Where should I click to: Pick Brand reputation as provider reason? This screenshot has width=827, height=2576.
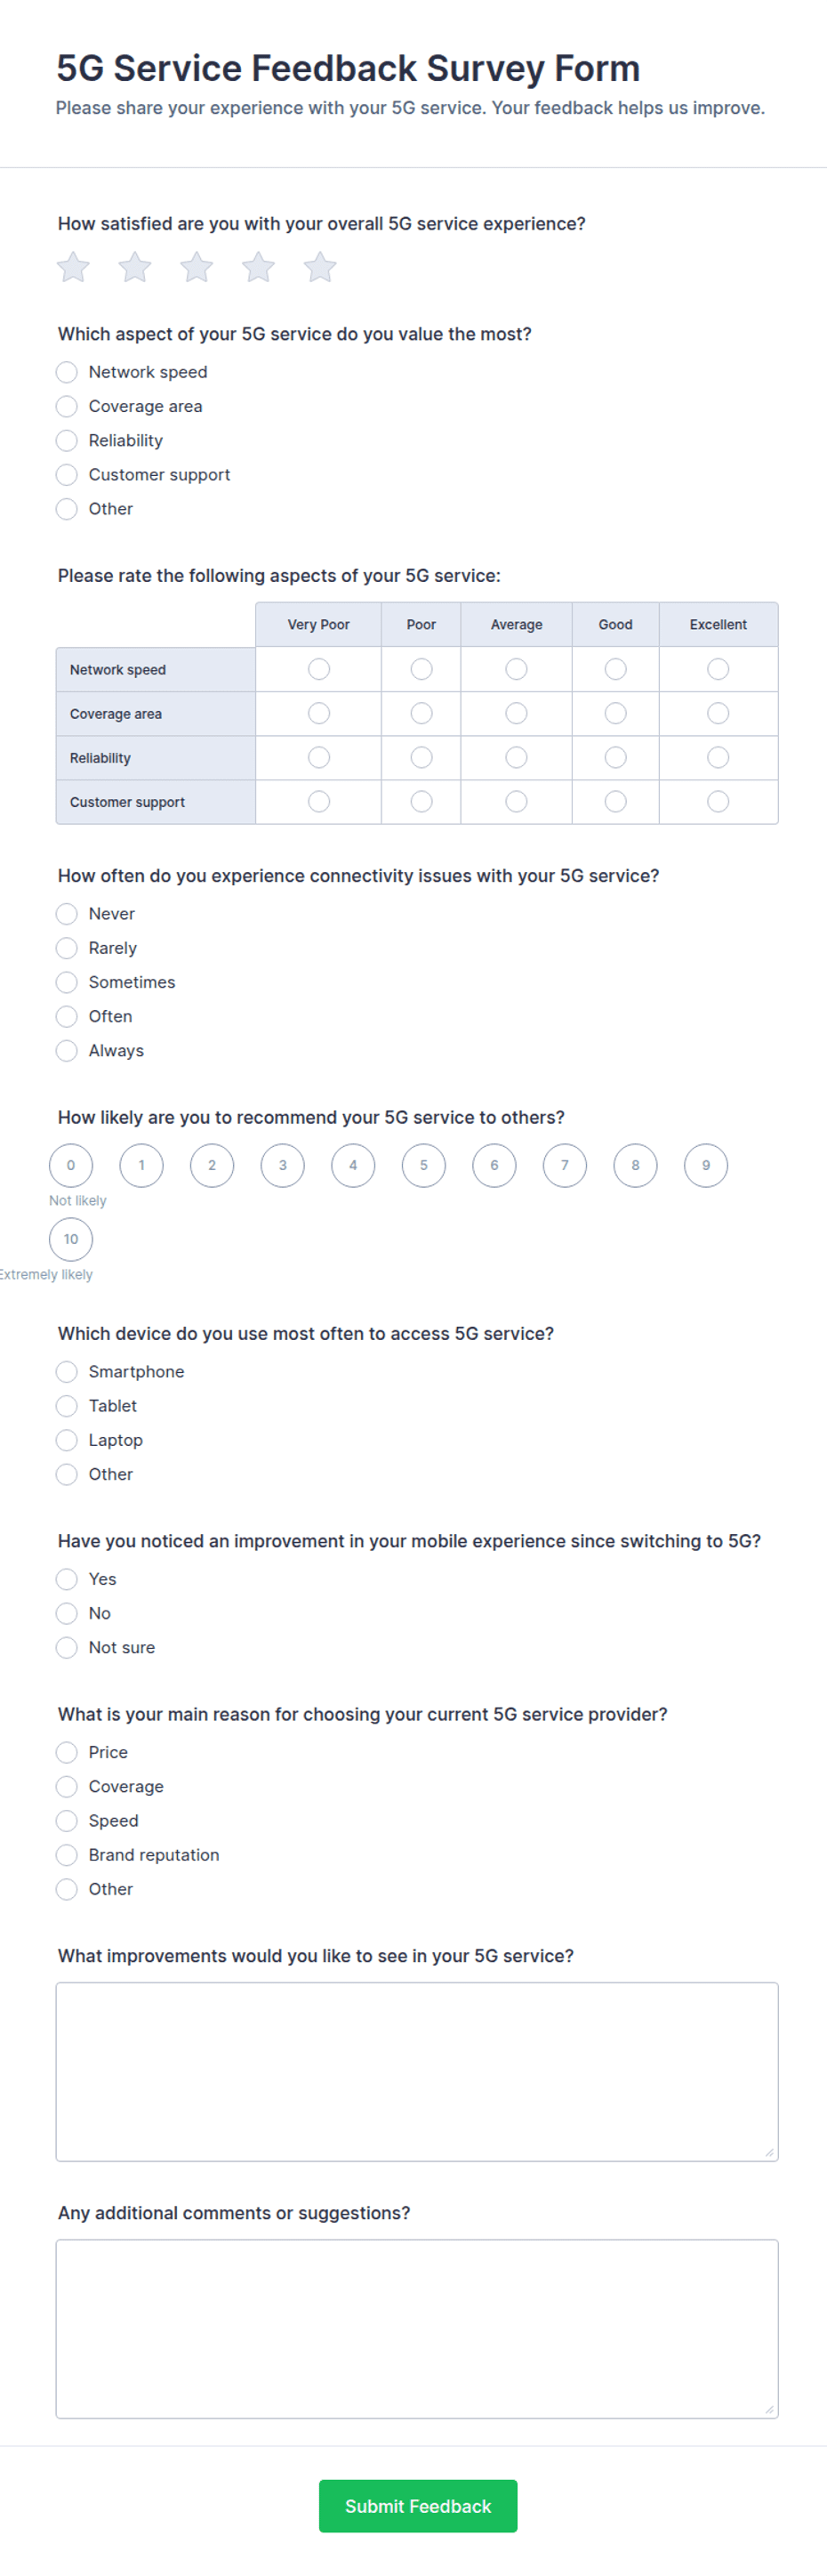[x=67, y=1855]
